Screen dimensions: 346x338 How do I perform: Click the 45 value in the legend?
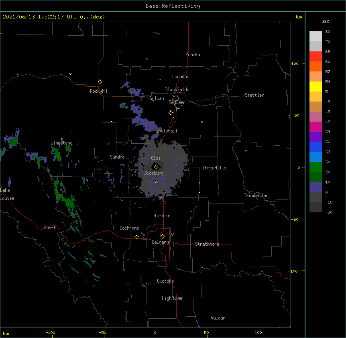(x=328, y=112)
